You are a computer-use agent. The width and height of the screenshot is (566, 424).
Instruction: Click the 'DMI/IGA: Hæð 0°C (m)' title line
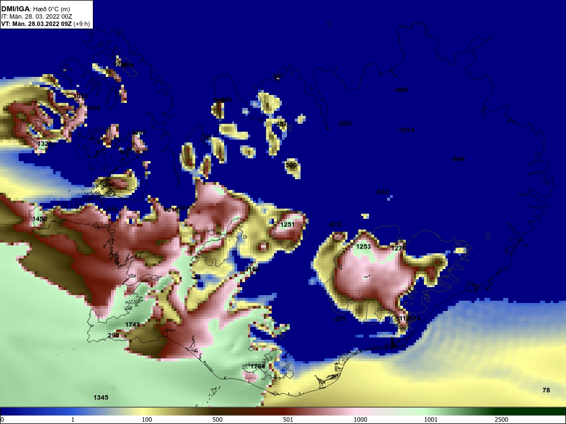[35, 9]
